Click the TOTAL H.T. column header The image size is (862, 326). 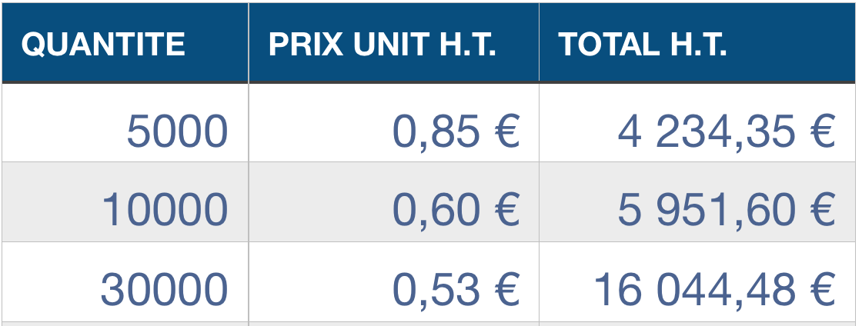(x=643, y=45)
